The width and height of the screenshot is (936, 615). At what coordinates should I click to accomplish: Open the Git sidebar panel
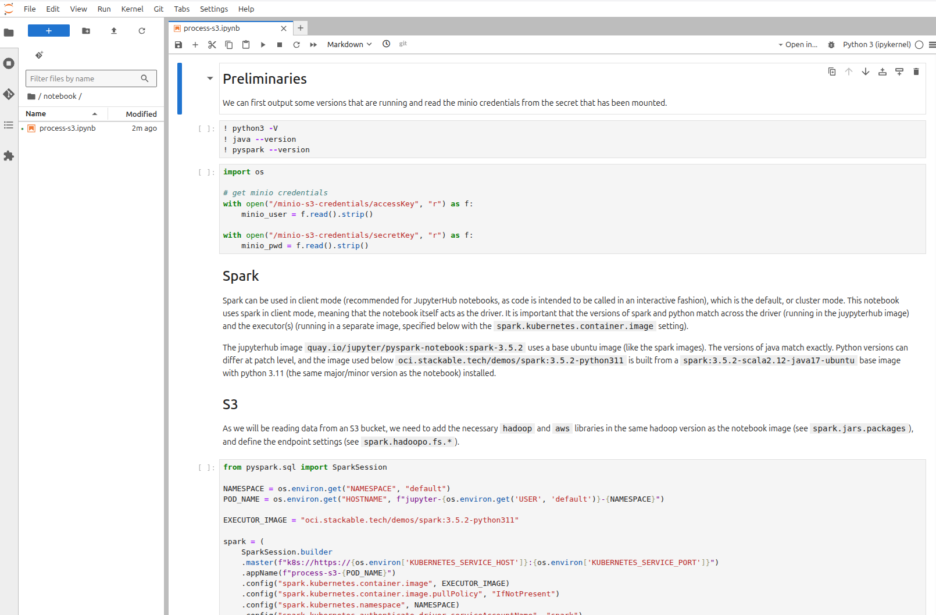[9, 94]
